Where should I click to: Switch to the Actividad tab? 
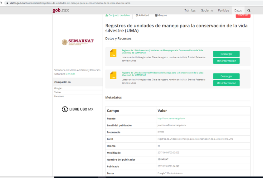[142, 15]
